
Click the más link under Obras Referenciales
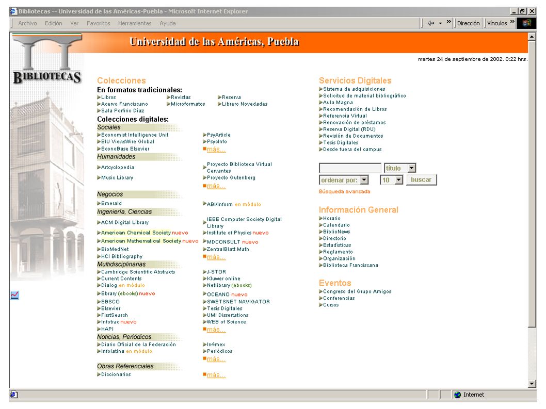[216, 375]
